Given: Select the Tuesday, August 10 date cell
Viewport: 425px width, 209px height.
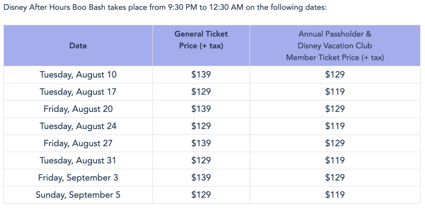Looking at the screenshot, I should click(x=78, y=75).
